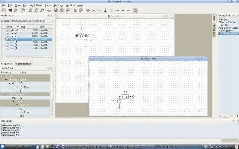Collapse the Voltage Source property group
The image size is (239, 149).
point(6,80)
